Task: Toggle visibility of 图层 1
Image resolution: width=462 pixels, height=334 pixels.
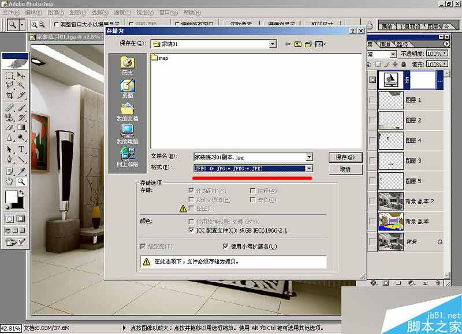Action: click(x=372, y=100)
